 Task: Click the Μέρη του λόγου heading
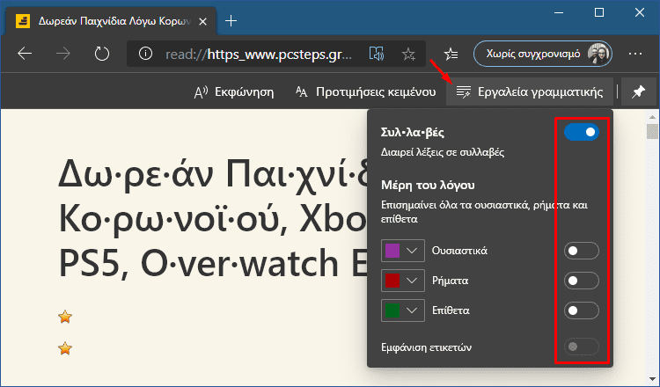click(x=428, y=185)
